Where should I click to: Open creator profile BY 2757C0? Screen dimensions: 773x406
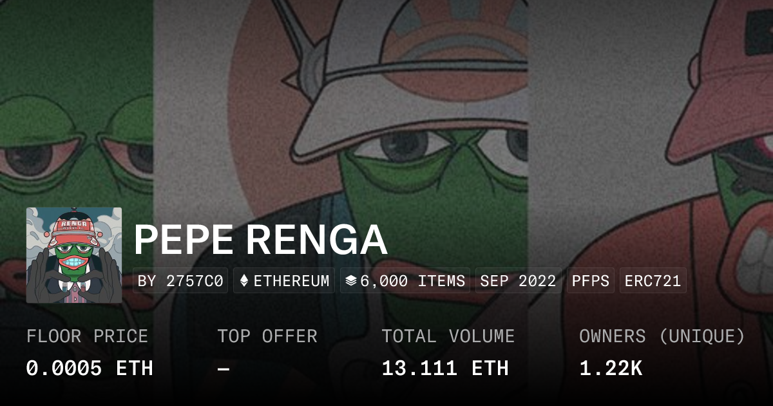180,281
